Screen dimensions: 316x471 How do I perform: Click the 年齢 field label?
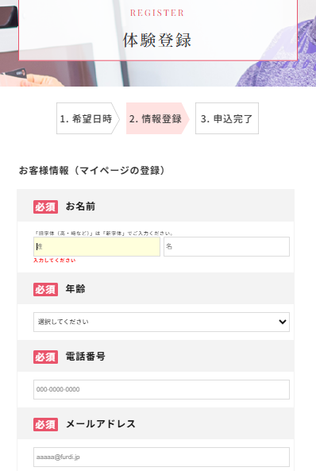click(75, 289)
